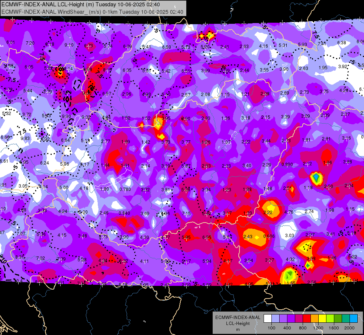The width and height of the screenshot is (364, 335).
Task: Click the wind shear value '2.74'
Action: (309, 211)
